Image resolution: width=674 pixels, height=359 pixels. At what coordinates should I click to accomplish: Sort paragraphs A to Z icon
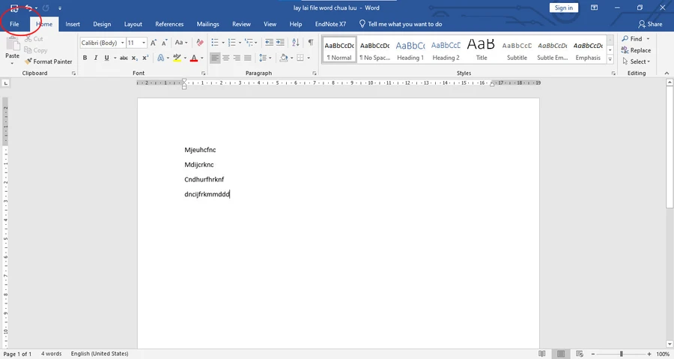click(x=296, y=43)
